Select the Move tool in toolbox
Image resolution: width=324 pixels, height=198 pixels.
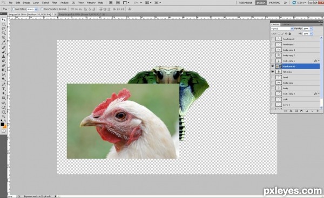[4, 20]
